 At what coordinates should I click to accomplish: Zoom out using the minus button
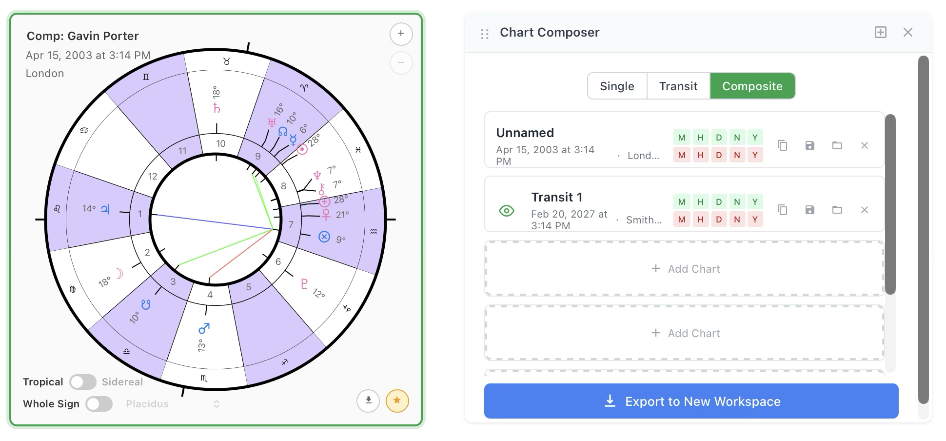click(x=400, y=63)
